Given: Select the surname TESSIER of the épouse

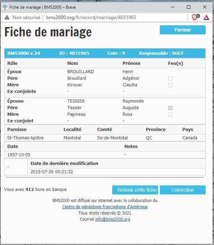Looking at the screenshot, I should pyautogui.click(x=76, y=101).
